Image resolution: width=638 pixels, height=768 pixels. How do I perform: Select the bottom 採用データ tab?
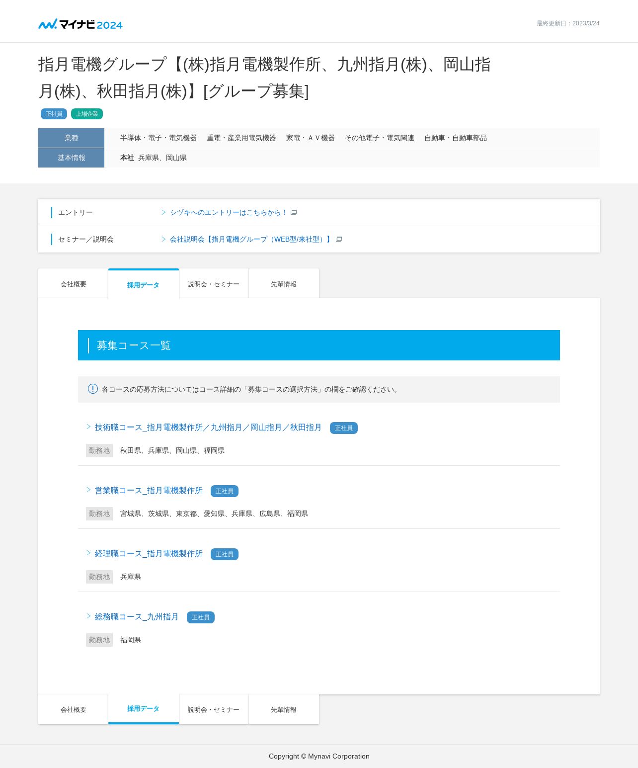pos(143,709)
